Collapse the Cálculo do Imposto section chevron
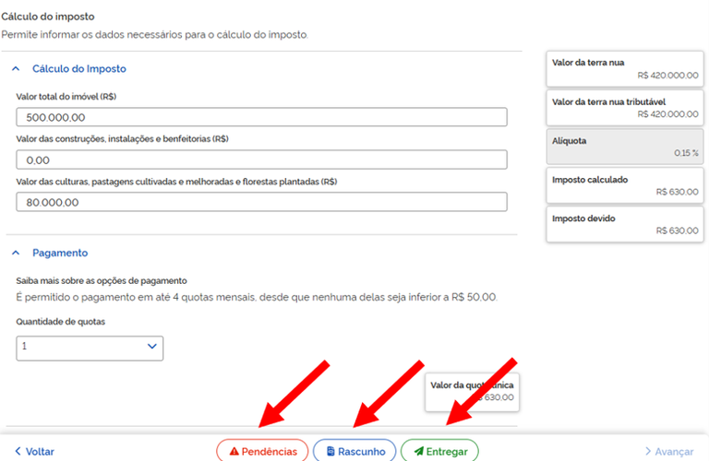The width and height of the screenshot is (709, 461). pyautogui.click(x=16, y=68)
